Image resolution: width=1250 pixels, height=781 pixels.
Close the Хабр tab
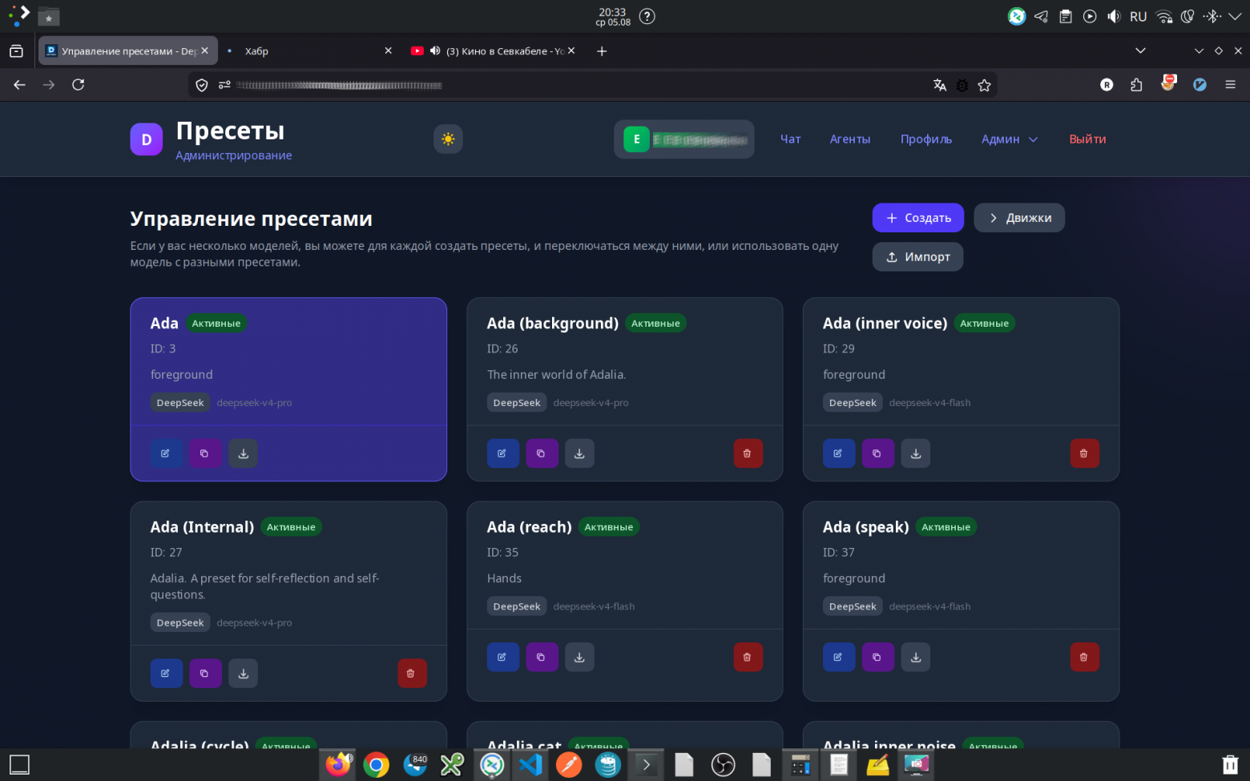pos(389,50)
